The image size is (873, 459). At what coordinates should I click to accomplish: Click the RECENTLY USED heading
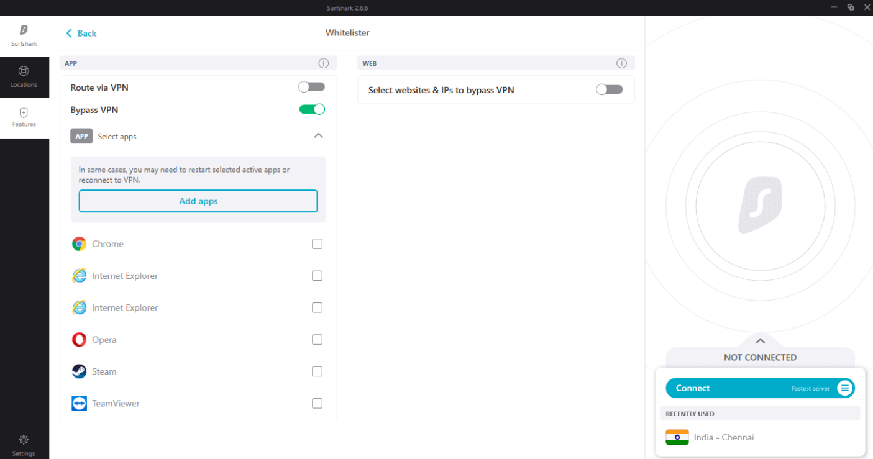[690, 414]
